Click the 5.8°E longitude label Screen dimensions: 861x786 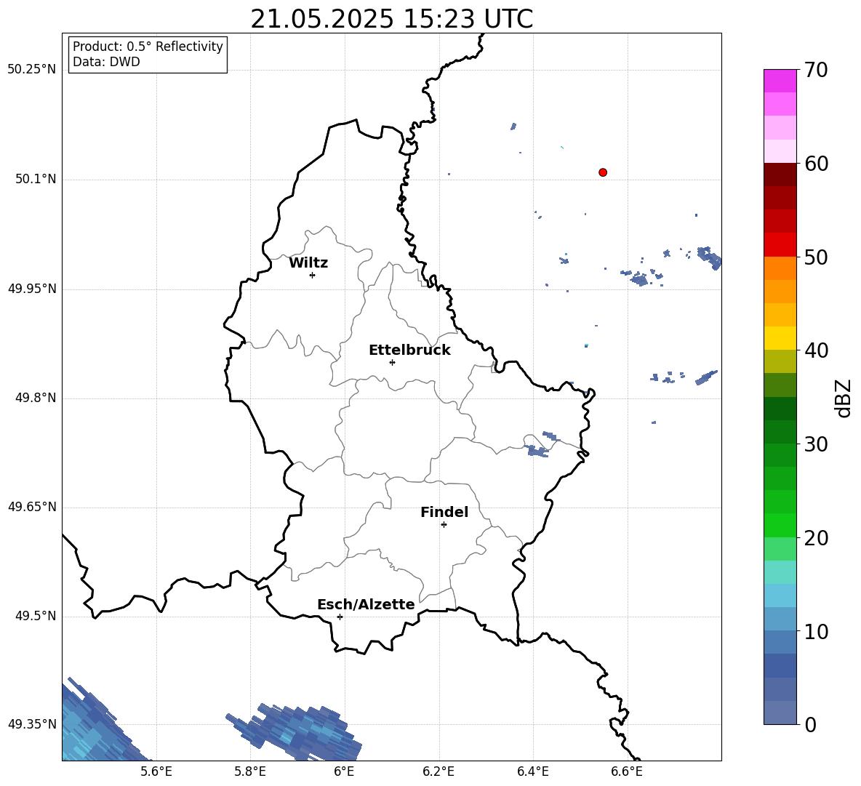tap(250, 771)
